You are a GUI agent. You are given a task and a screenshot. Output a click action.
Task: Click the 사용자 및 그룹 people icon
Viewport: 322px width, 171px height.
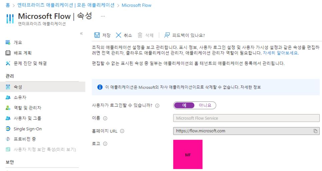tap(8, 118)
